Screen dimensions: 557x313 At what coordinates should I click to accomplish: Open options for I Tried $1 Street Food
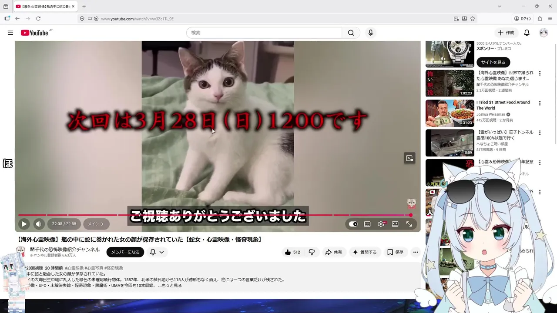[x=540, y=103]
